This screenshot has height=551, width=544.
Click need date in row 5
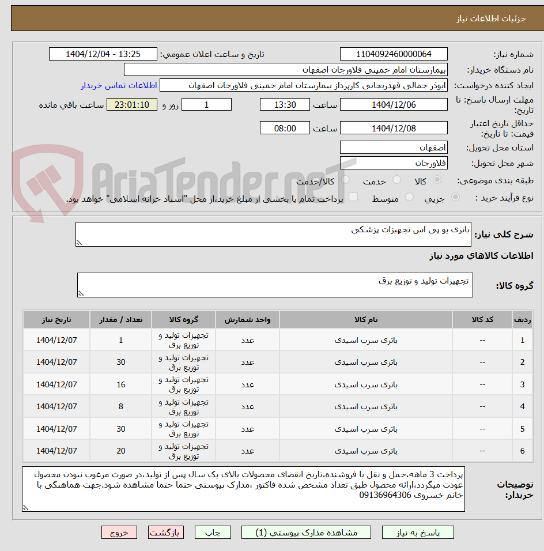click(x=56, y=429)
